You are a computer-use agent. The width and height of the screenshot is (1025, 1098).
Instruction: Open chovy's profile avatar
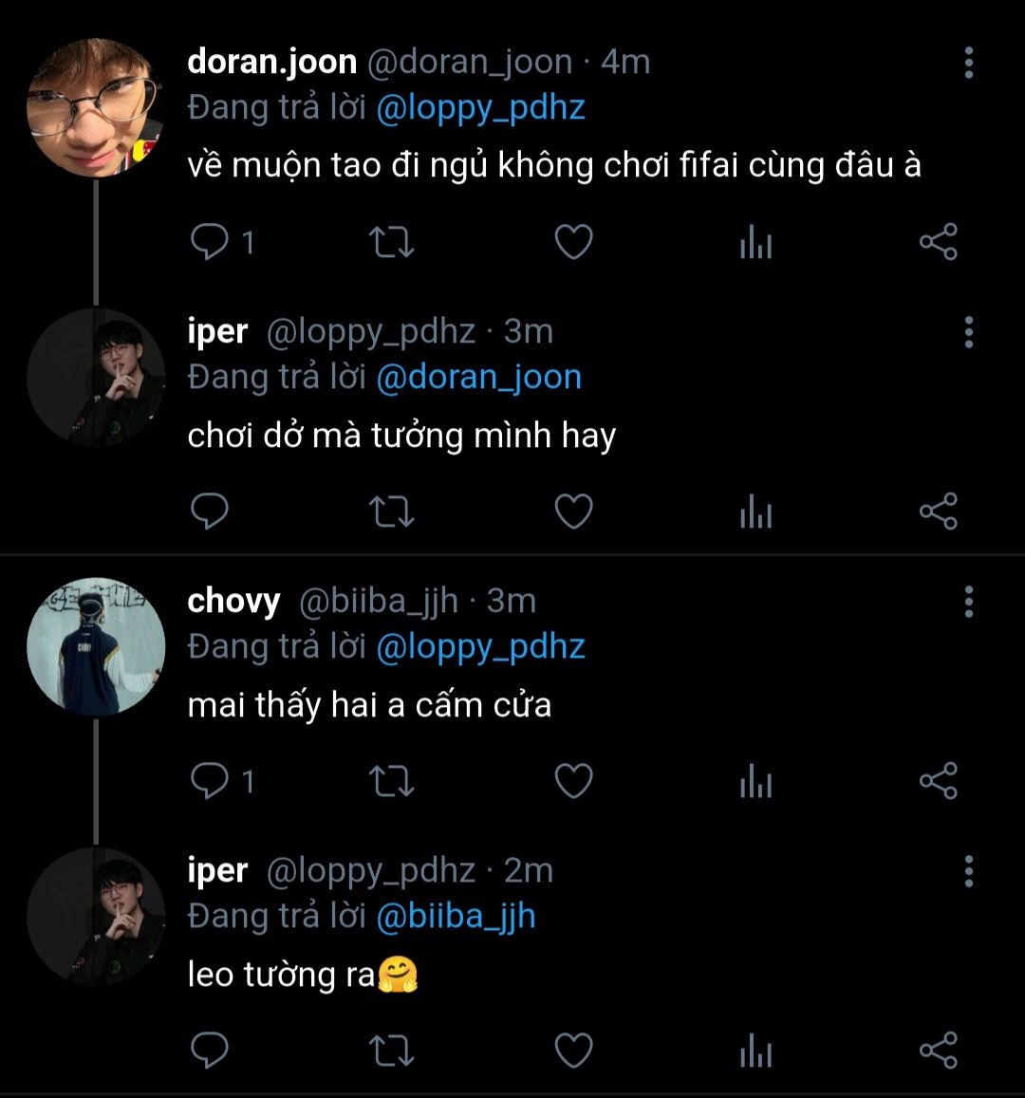95,647
